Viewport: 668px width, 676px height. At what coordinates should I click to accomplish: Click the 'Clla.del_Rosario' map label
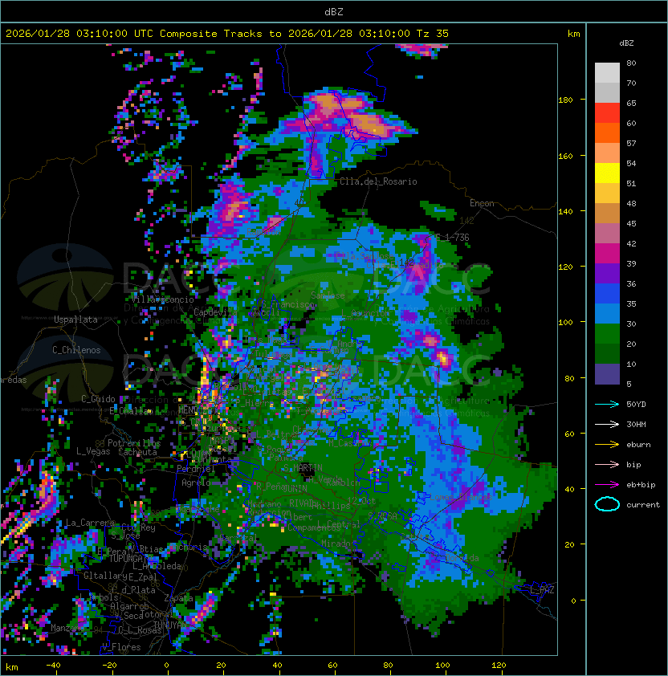coord(378,181)
